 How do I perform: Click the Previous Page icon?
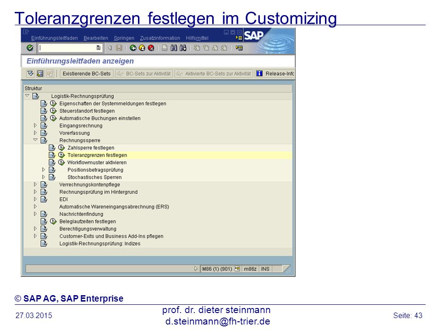coord(206,48)
